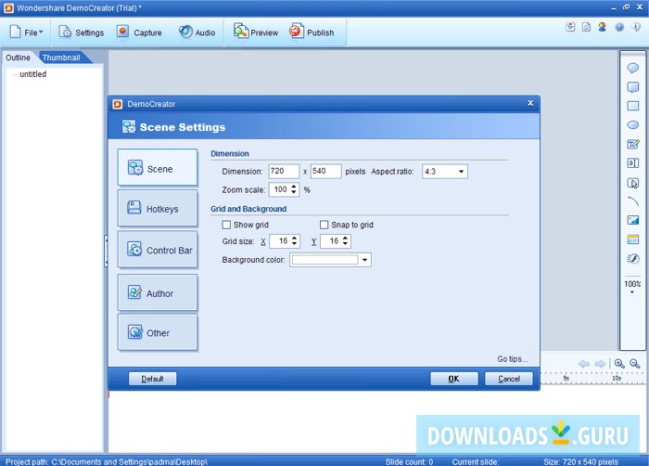Increase the Zoom scale with up arrow
The image size is (649, 466).
[294, 187]
